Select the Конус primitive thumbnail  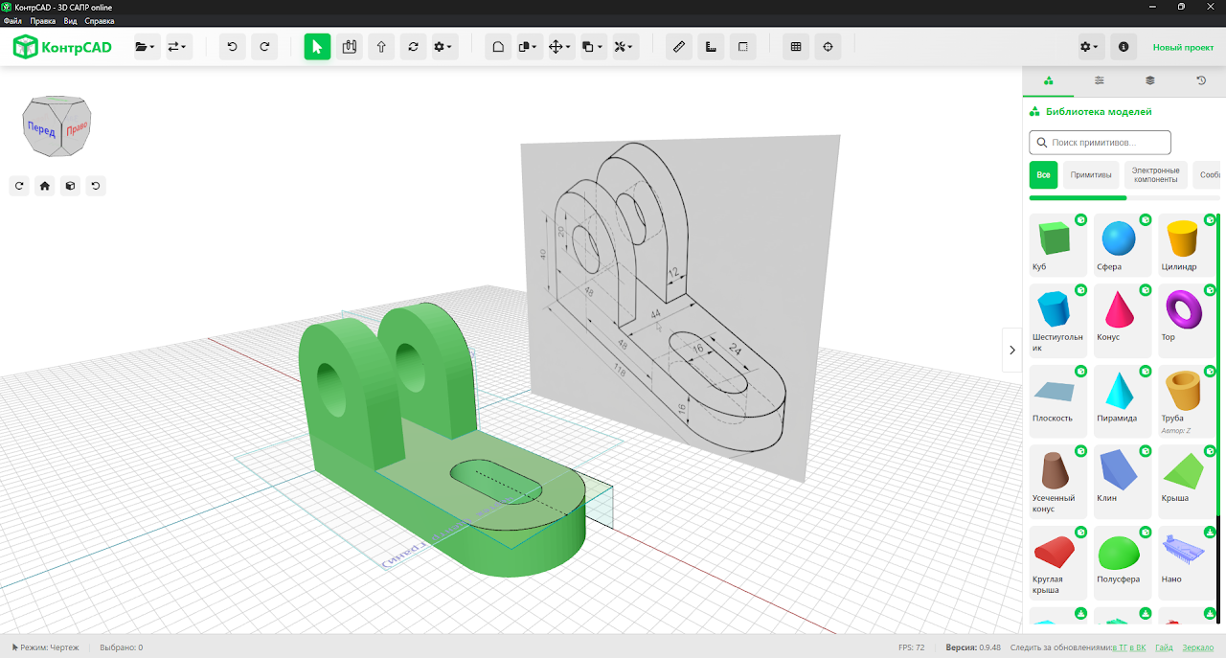(x=1123, y=320)
